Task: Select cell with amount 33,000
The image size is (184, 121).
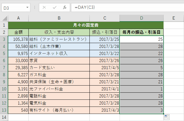Action: tap(18, 61)
